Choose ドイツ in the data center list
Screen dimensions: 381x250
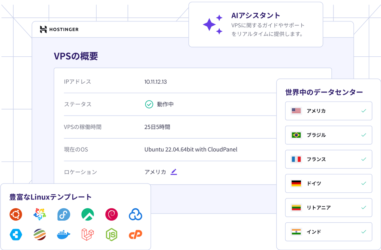tap(329, 183)
